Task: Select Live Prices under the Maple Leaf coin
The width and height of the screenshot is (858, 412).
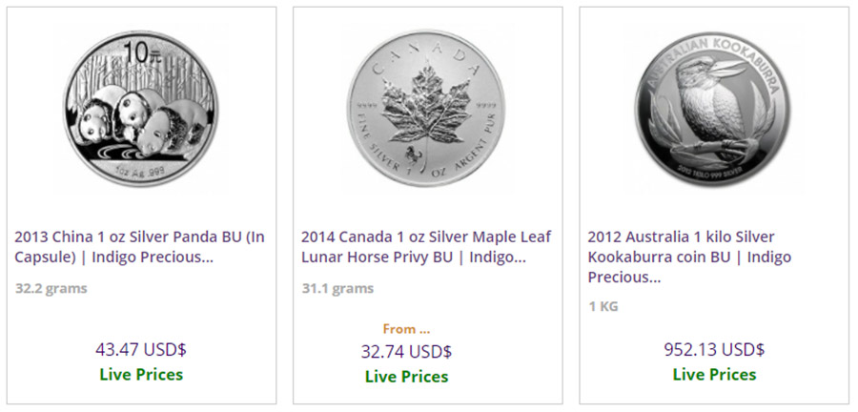Action: [x=406, y=377]
